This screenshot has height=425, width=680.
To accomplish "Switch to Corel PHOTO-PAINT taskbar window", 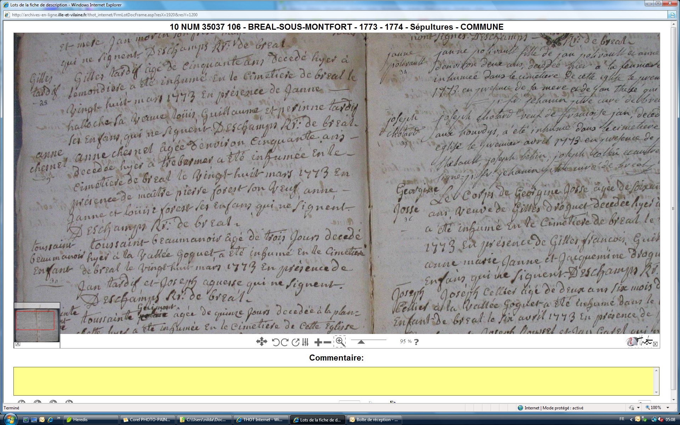I will pos(147,420).
